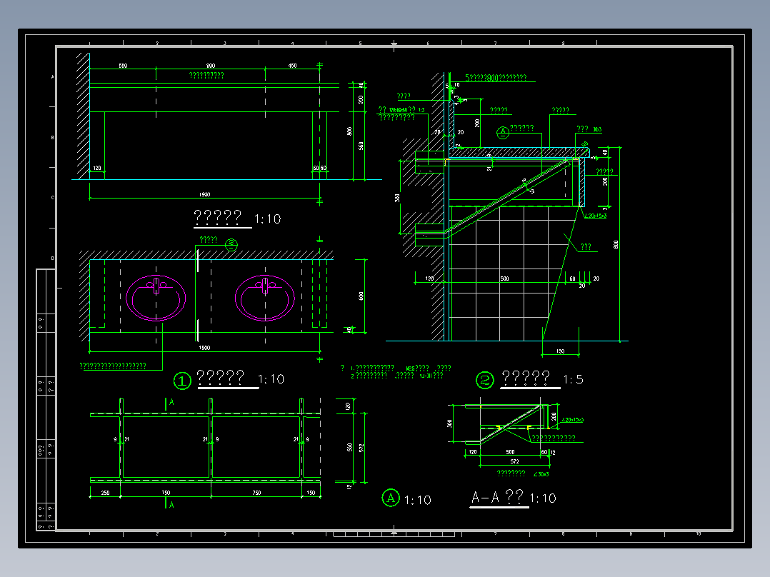
Task: Select the small circled 2 callout above sinks
Action: click(231, 244)
